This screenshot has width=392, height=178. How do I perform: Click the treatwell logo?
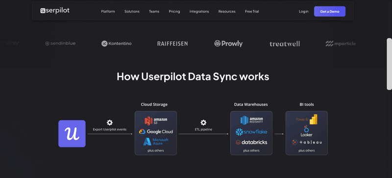[x=285, y=44]
